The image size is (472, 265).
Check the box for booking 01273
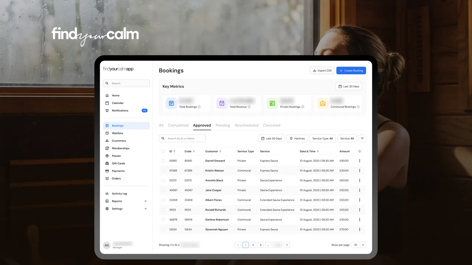click(163, 180)
